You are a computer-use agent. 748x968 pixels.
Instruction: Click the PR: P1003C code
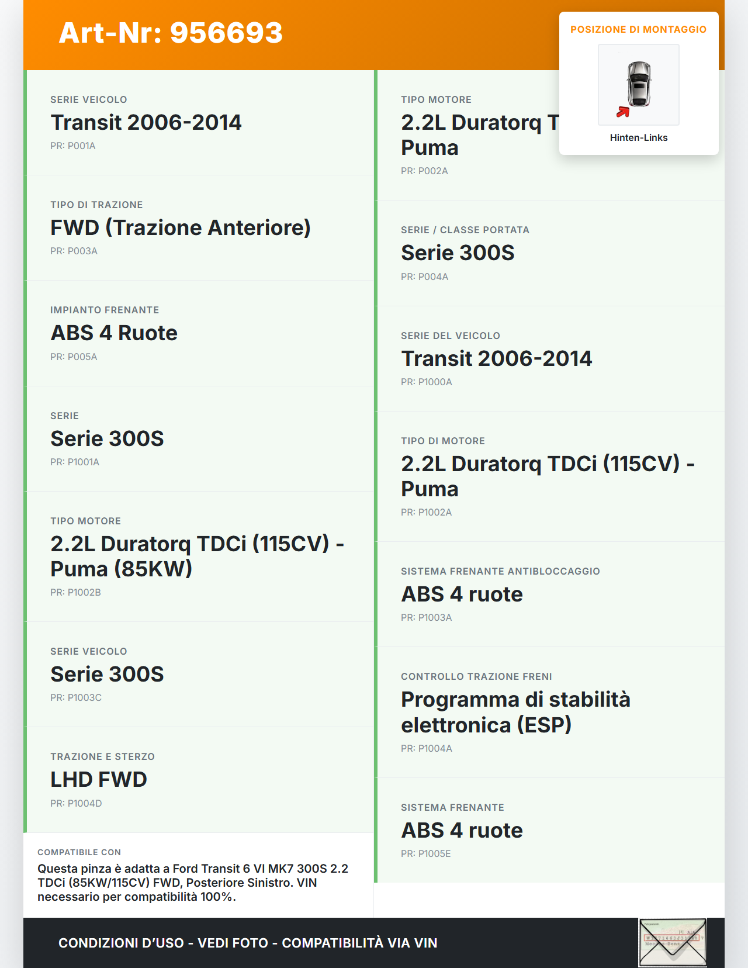pyautogui.click(x=76, y=697)
